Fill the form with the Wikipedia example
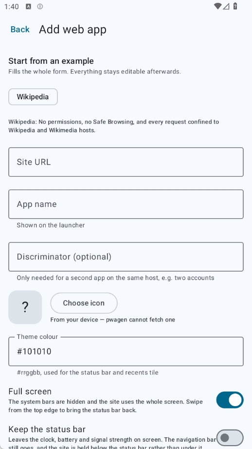The height and width of the screenshot is (449, 252). [33, 97]
